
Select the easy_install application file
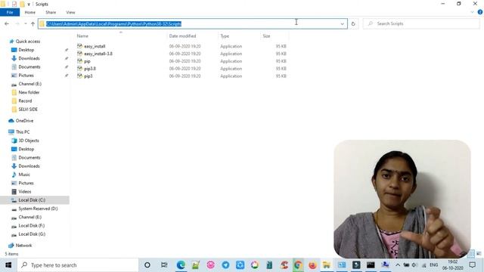click(x=95, y=46)
